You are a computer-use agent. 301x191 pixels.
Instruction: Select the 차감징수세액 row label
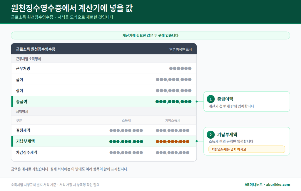(26, 152)
